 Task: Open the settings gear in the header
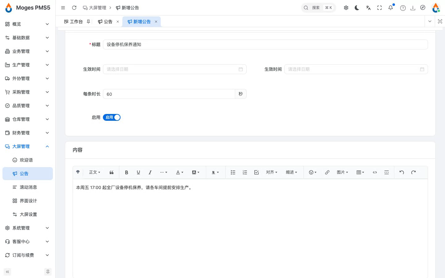346,8
